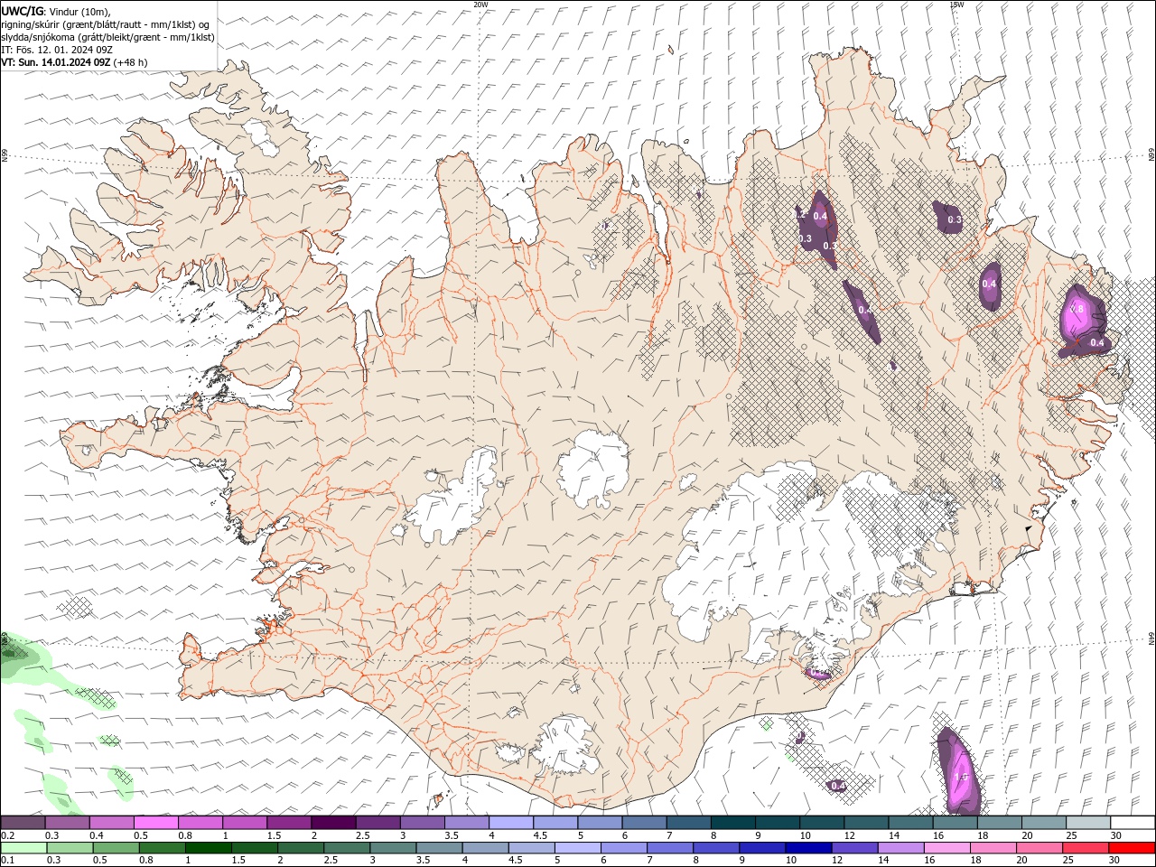The width and height of the screenshot is (1156, 867).
Task: Click the 0.8 value on the bright pink blob
Action: pyautogui.click(x=1077, y=309)
